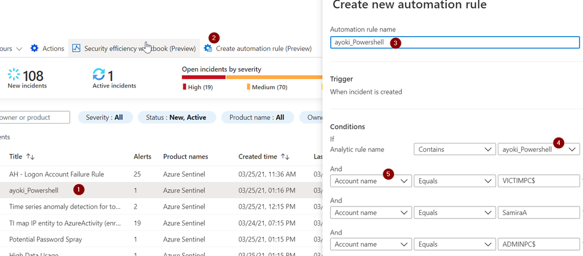Open the Potential Password Spray incident
The width and height of the screenshot is (583, 256).
point(46,239)
